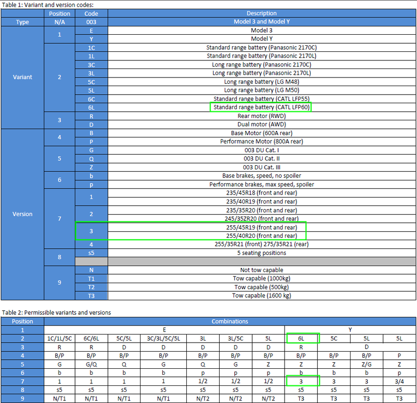The image size is (417, 403).
Task: Select '255/45R19 (front and rear)'
Action: (262, 227)
